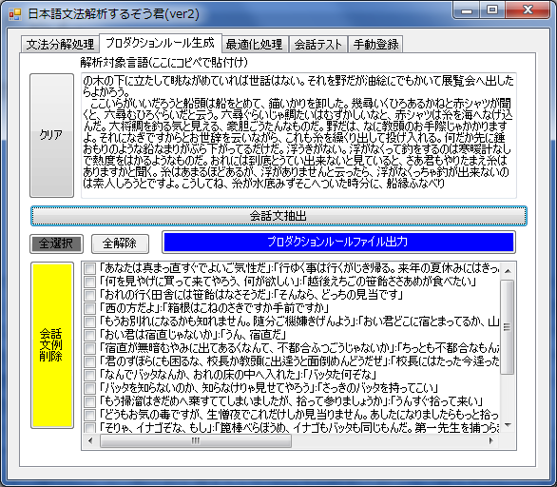Click list scroll down arrow
Viewport: 557px width, 487px height.
508,425
